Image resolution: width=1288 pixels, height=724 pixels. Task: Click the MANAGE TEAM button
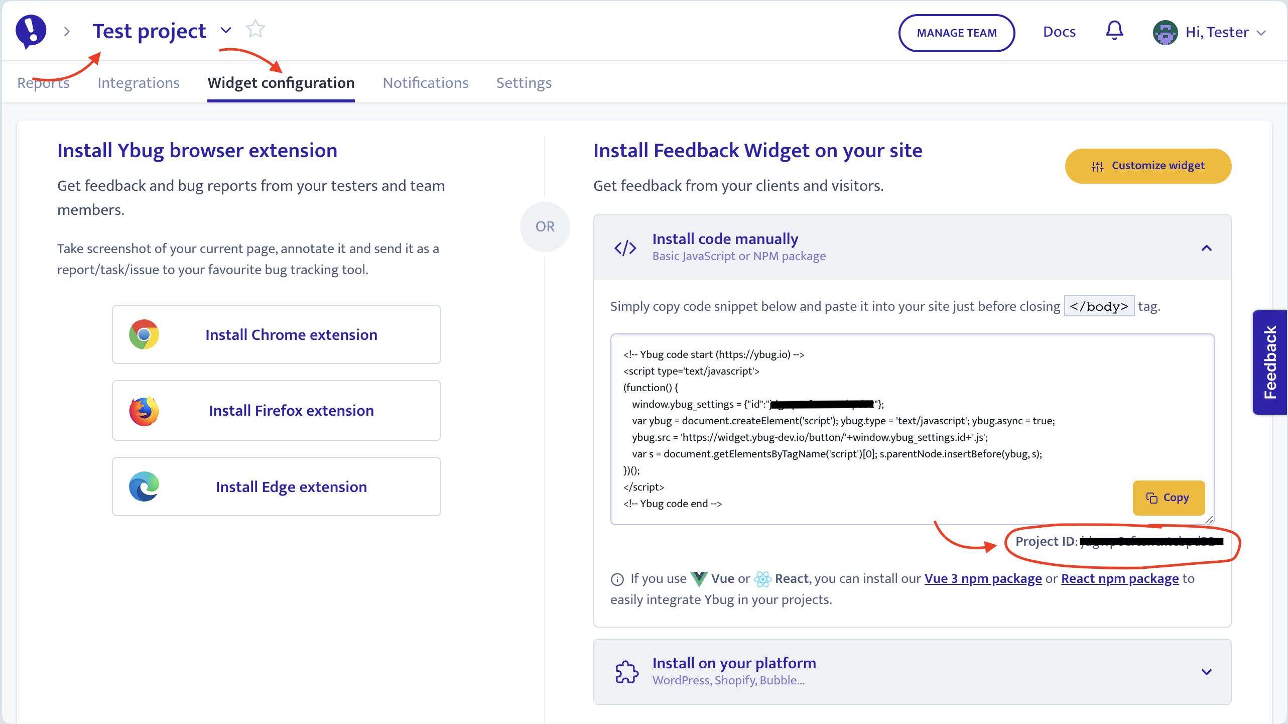click(957, 33)
